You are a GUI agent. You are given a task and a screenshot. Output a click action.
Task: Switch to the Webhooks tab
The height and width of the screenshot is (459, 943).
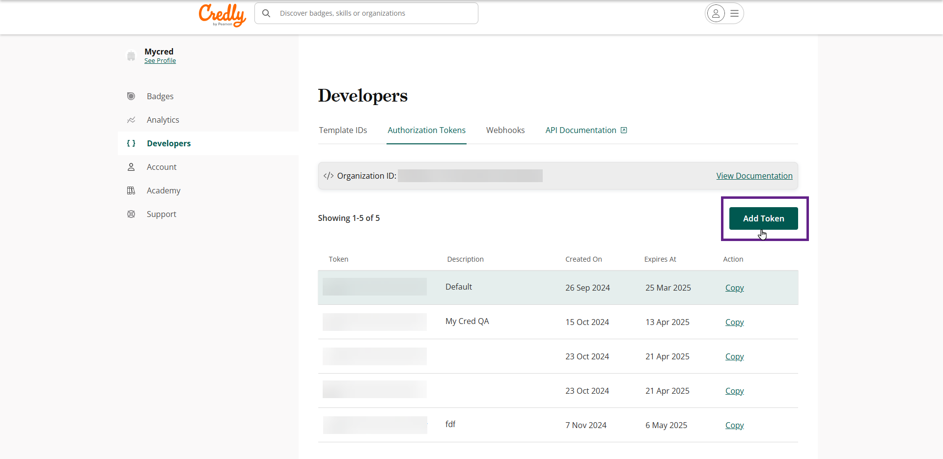click(x=505, y=130)
